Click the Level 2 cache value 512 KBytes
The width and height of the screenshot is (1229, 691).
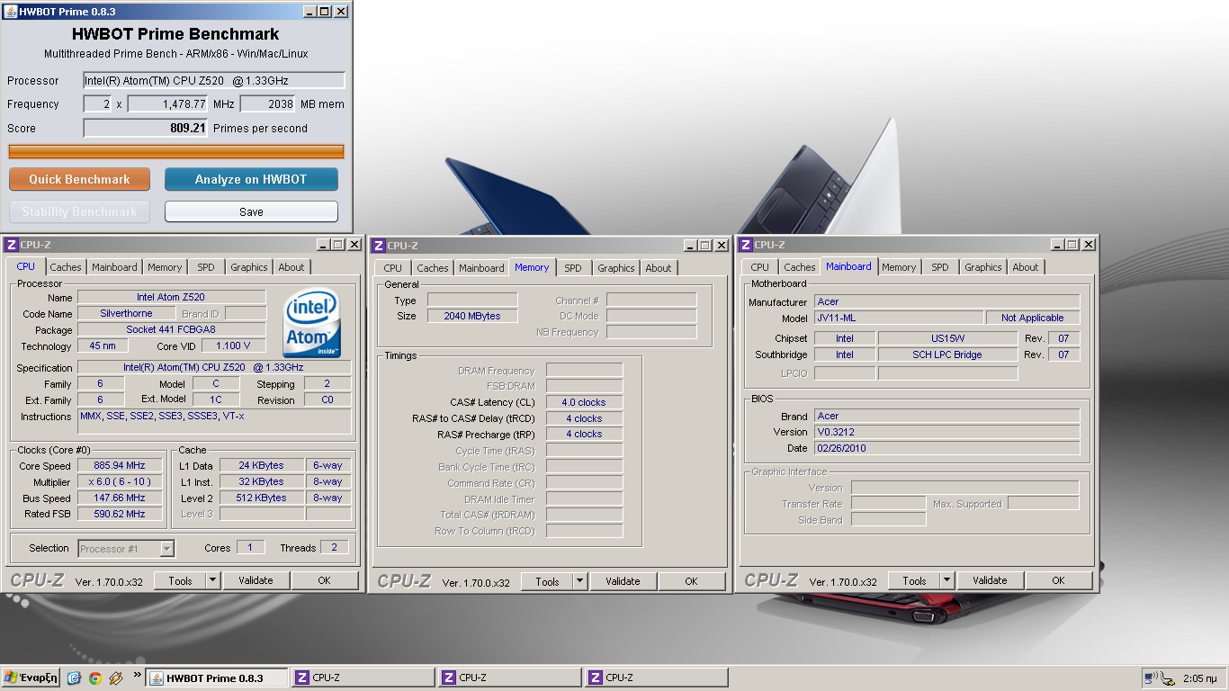point(262,498)
